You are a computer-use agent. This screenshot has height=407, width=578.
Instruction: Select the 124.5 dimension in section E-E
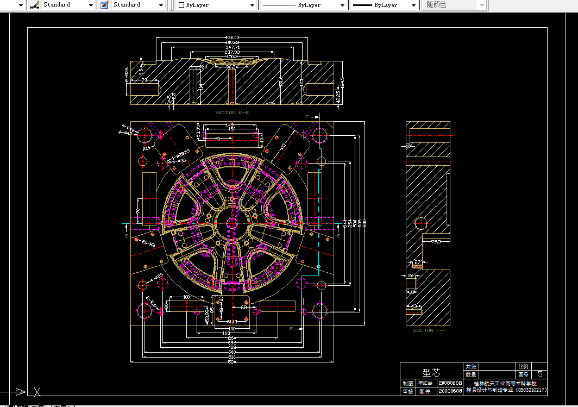pyautogui.click(x=342, y=83)
